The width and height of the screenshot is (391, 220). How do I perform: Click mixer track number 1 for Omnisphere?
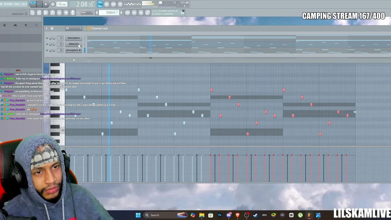click(x=60, y=38)
